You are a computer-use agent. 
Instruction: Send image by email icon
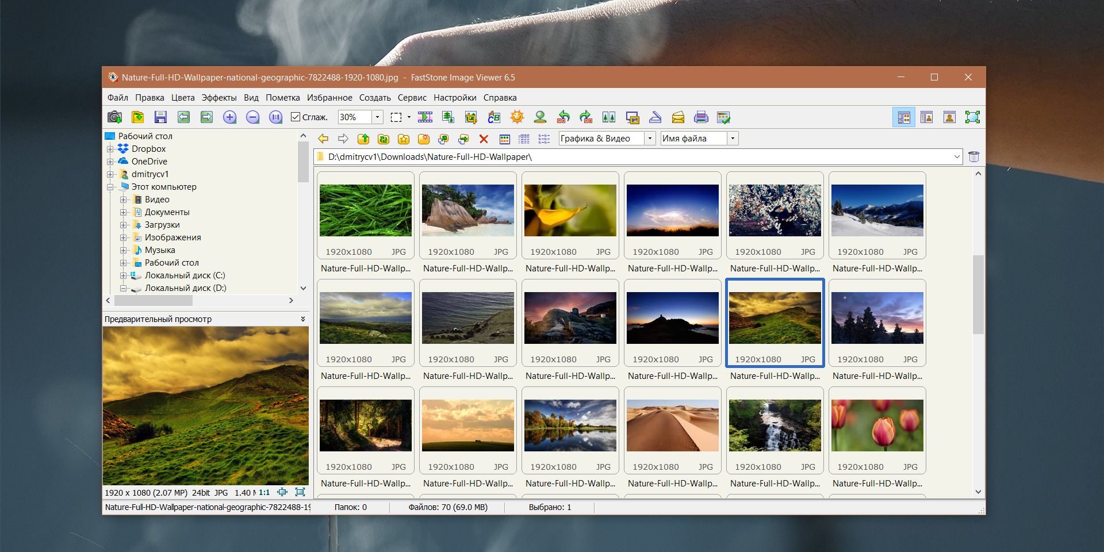(678, 117)
